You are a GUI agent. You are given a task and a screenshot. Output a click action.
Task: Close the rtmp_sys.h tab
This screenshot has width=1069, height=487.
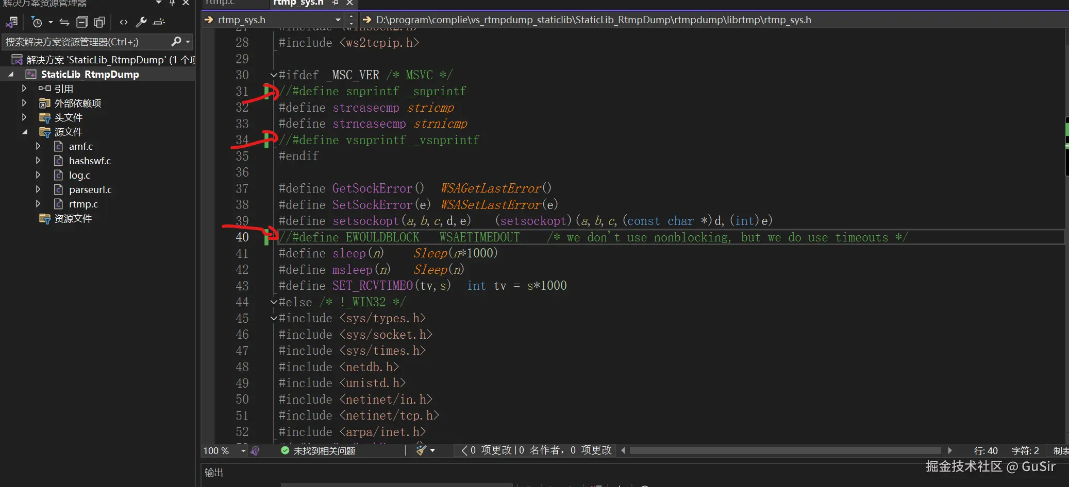coord(349,3)
